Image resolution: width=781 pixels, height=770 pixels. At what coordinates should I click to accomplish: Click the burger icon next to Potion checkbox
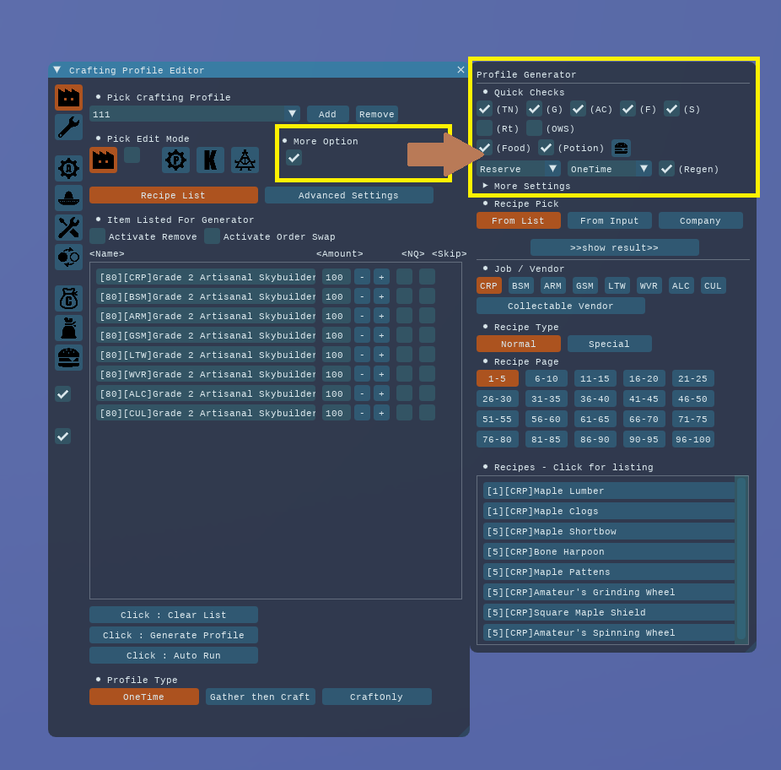pos(621,148)
